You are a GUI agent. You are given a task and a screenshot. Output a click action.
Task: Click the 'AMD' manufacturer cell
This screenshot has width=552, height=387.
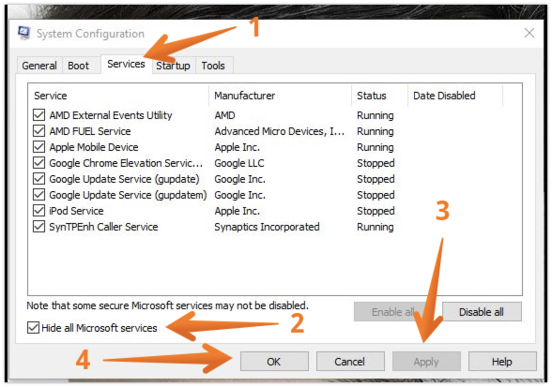224,115
